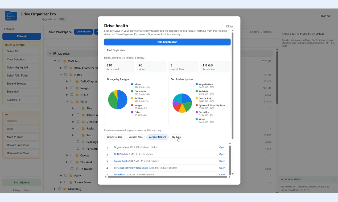This screenshot has height=202, width=338.
Task: Click the DnD_Chapter_ folder icon
Action: 77,82
